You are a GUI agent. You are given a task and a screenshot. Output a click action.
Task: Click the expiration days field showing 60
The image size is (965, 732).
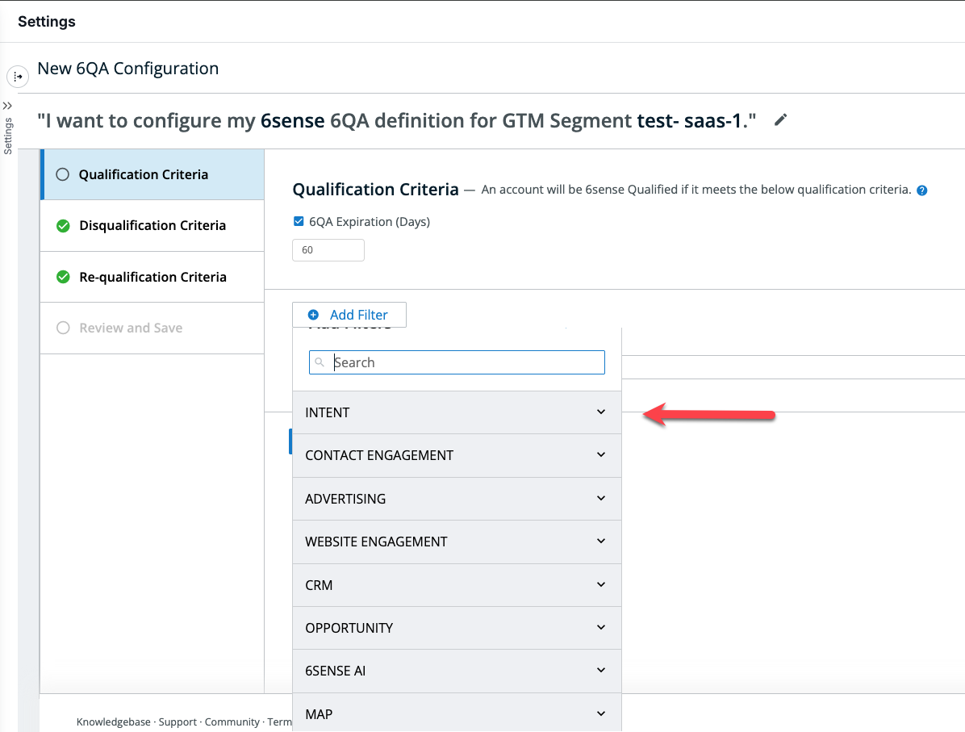point(328,250)
